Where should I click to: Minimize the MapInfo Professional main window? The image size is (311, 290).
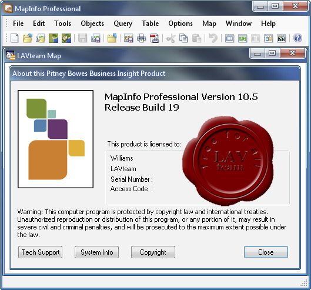pyautogui.click(x=260, y=6)
